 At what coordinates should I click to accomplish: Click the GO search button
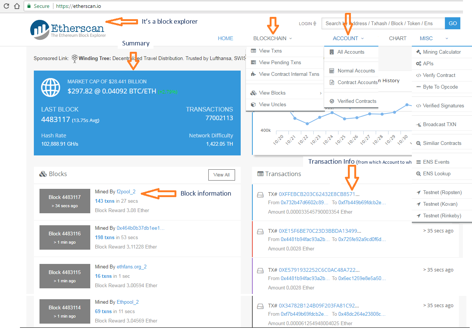point(453,23)
